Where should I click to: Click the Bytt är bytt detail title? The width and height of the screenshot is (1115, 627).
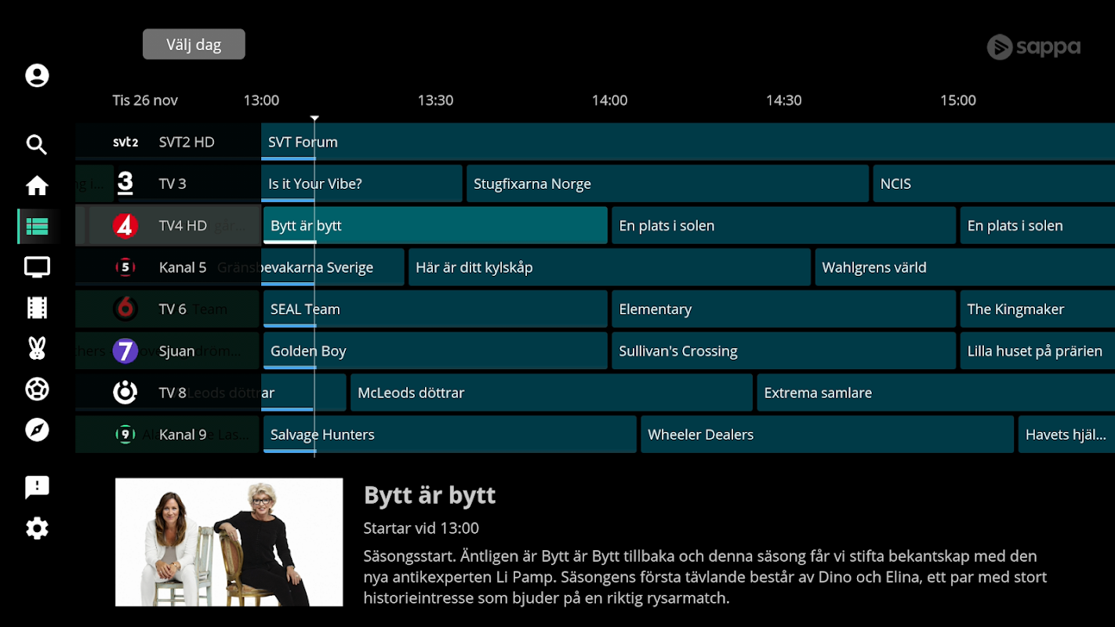tap(430, 495)
